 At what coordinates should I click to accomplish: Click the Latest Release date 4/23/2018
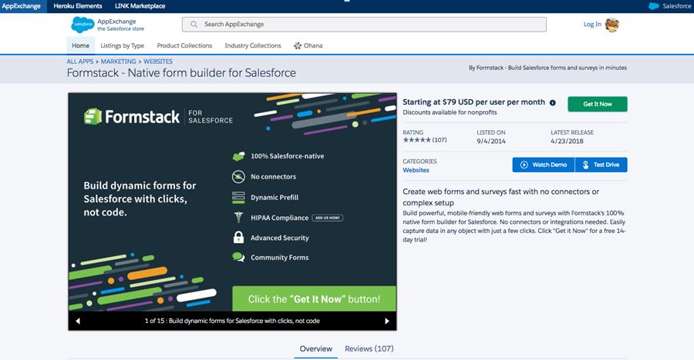[567, 142]
